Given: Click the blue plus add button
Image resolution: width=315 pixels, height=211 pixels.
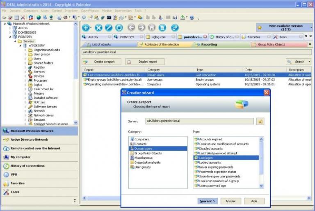Looking at the screenshot, I should 86,28.
